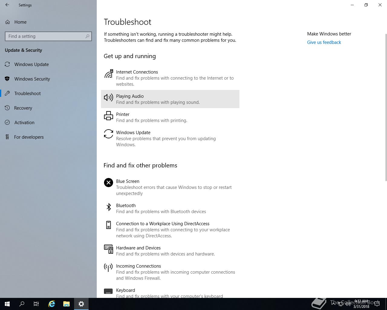Screen dimensions: 387x310
Task: Click the Bluetooth symbol icon
Action: tap(109, 207)
